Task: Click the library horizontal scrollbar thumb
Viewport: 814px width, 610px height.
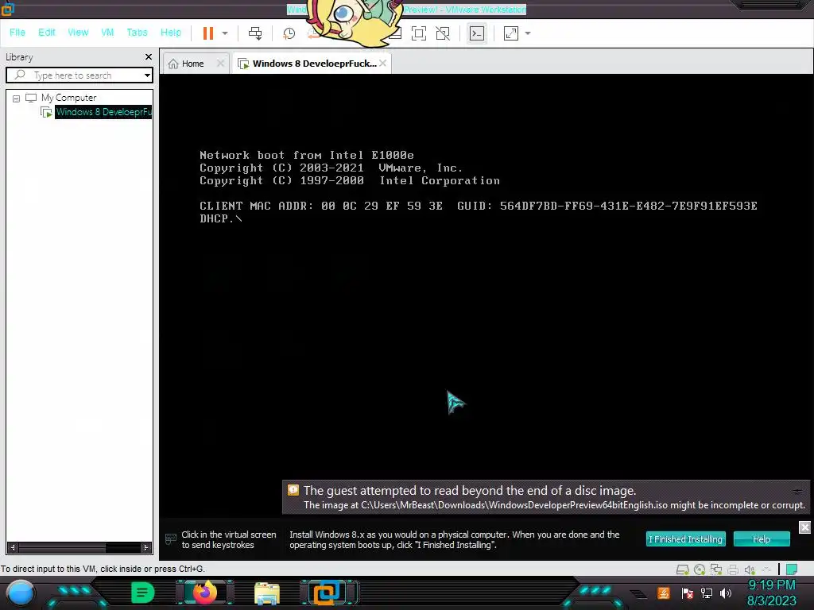Action: [x=62, y=547]
